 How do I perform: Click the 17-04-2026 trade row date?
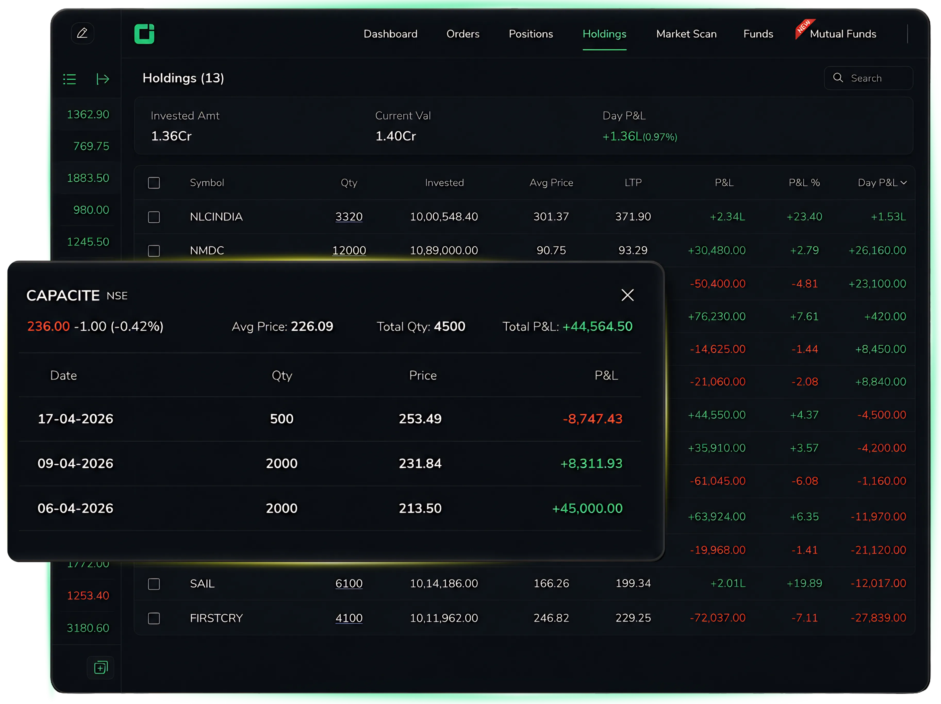tap(75, 419)
